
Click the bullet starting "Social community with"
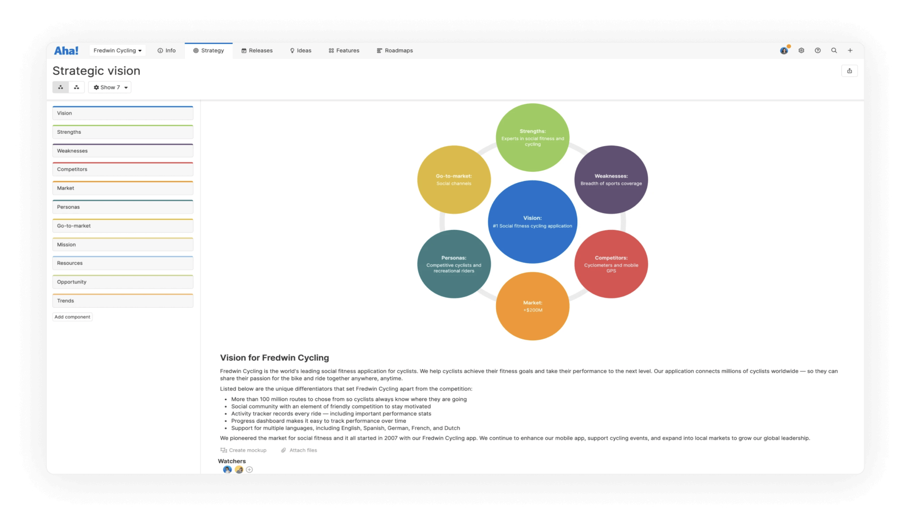click(x=331, y=406)
